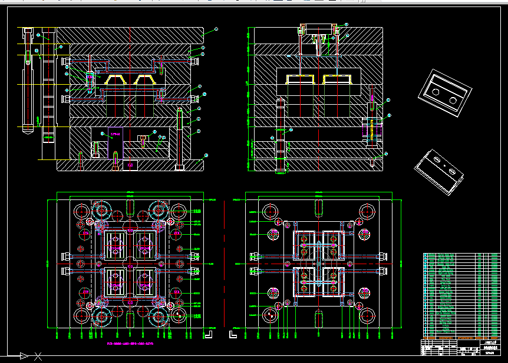Click the KO label in the bottom clamp plate of the front section
The width and height of the screenshot is (508, 363).
130,165
